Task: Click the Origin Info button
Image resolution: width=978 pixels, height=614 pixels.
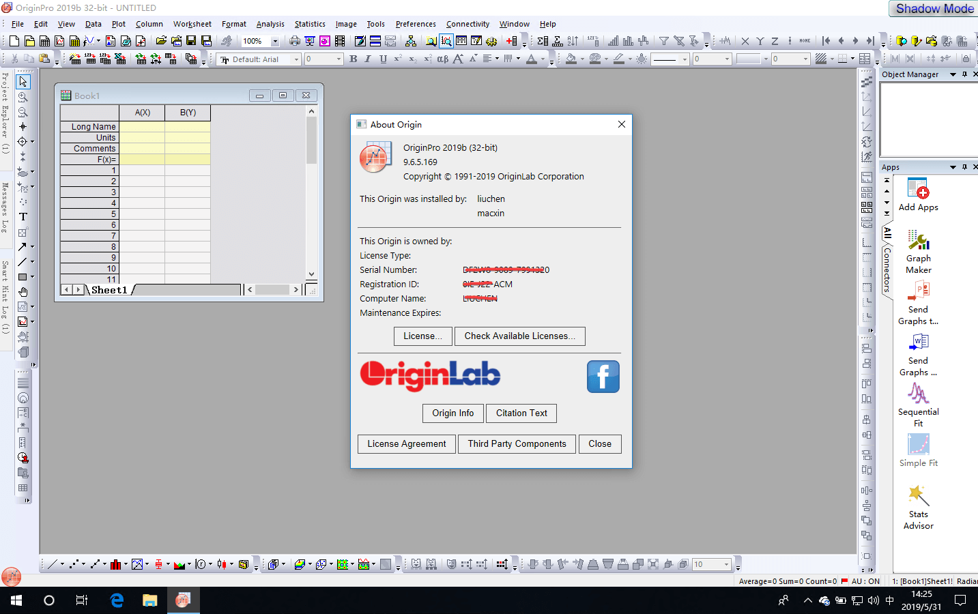Action: [453, 413]
